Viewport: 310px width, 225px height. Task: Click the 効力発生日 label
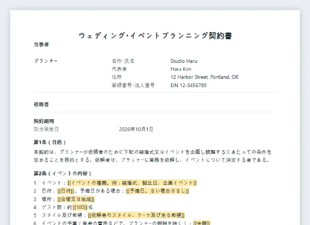coord(46,129)
